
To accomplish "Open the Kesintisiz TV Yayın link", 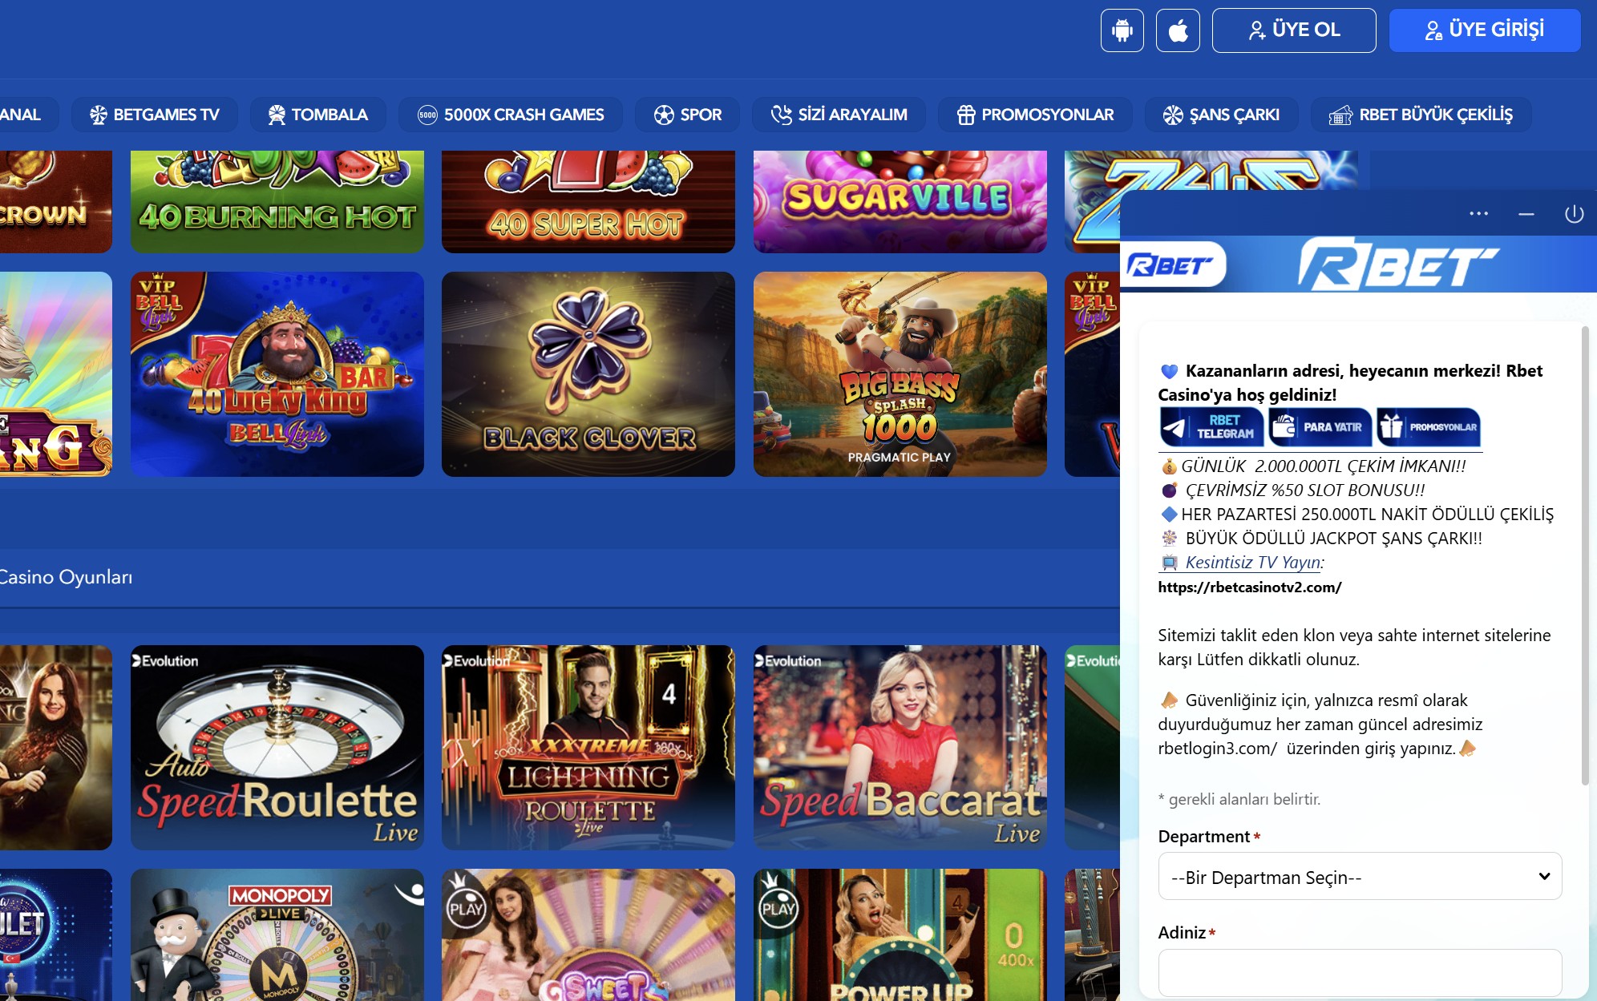I will pyautogui.click(x=1252, y=563).
